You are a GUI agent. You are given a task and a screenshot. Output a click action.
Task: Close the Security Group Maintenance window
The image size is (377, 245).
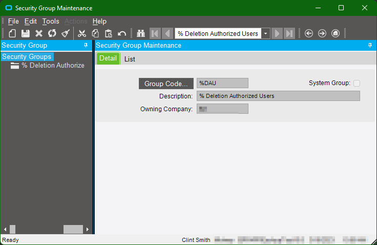[365, 8]
